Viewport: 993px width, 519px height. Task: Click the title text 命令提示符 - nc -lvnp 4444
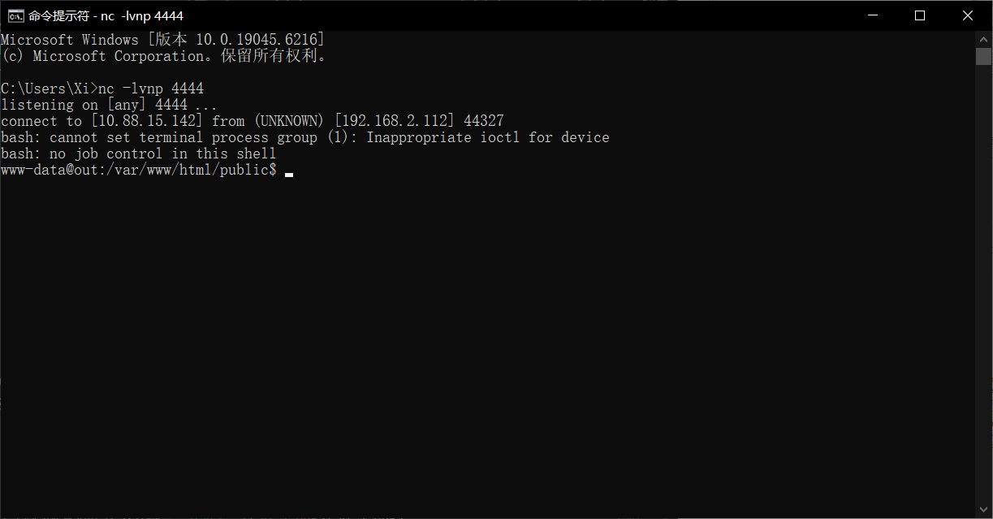click(x=106, y=15)
